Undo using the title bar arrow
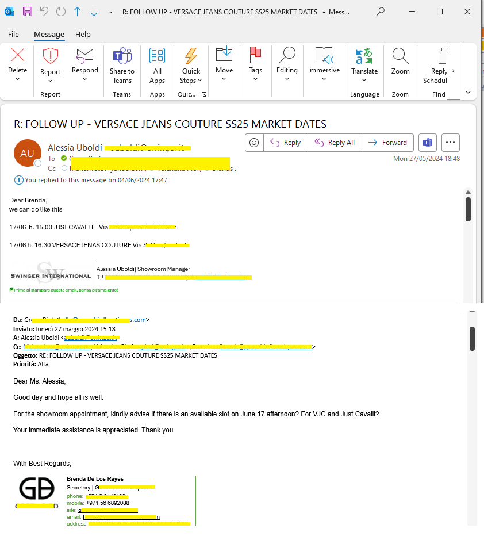Screen dimensions: 484x536 click(x=44, y=12)
